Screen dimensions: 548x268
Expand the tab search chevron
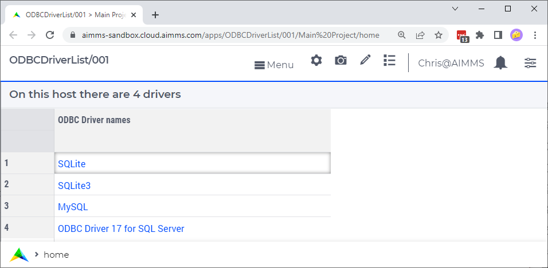[x=455, y=9]
